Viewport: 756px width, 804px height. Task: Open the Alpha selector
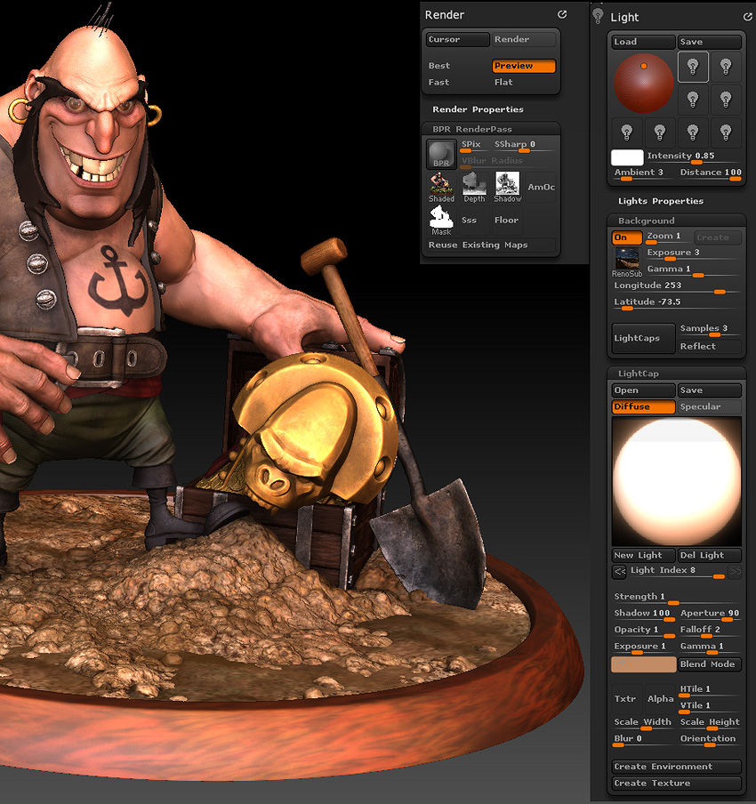[x=660, y=698]
